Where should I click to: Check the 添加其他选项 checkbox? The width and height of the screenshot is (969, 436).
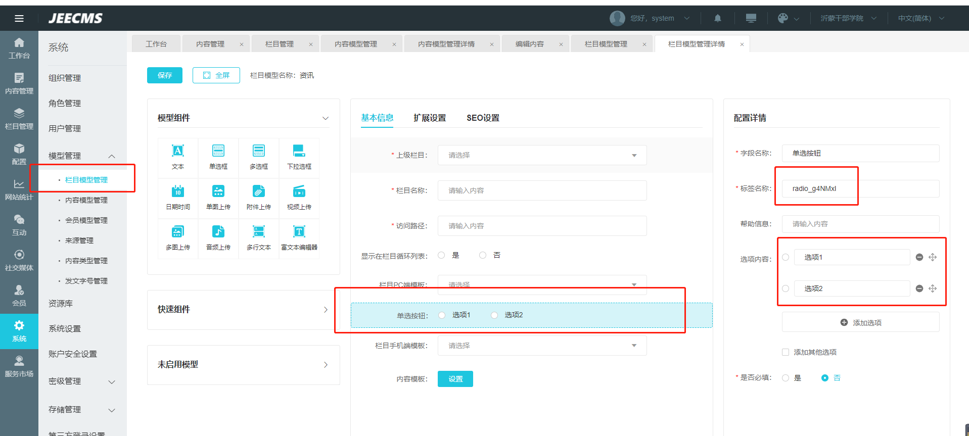coord(786,352)
